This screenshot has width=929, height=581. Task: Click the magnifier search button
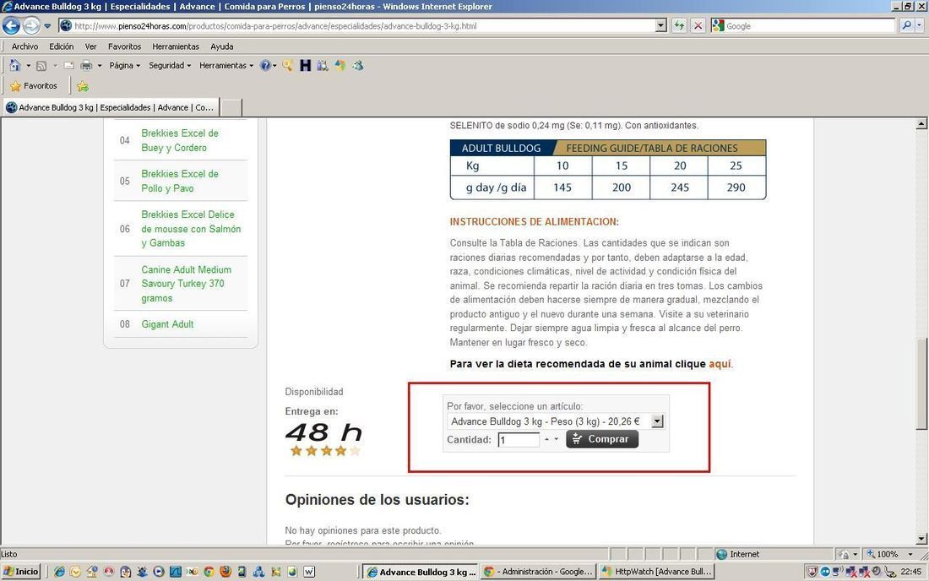pyautogui.click(x=906, y=25)
